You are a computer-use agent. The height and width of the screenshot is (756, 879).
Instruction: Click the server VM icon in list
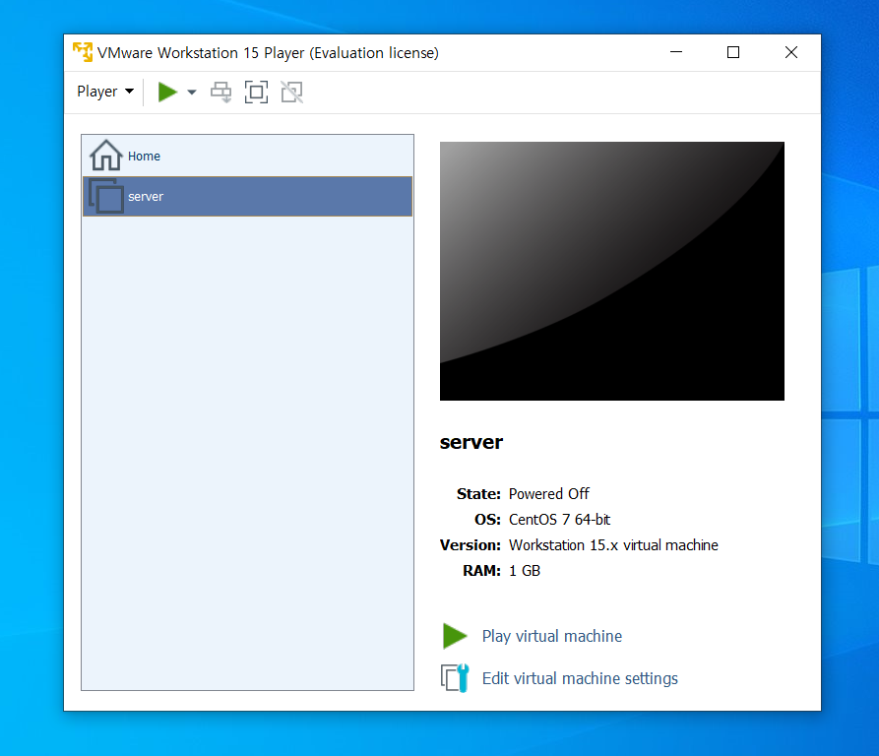(x=106, y=196)
